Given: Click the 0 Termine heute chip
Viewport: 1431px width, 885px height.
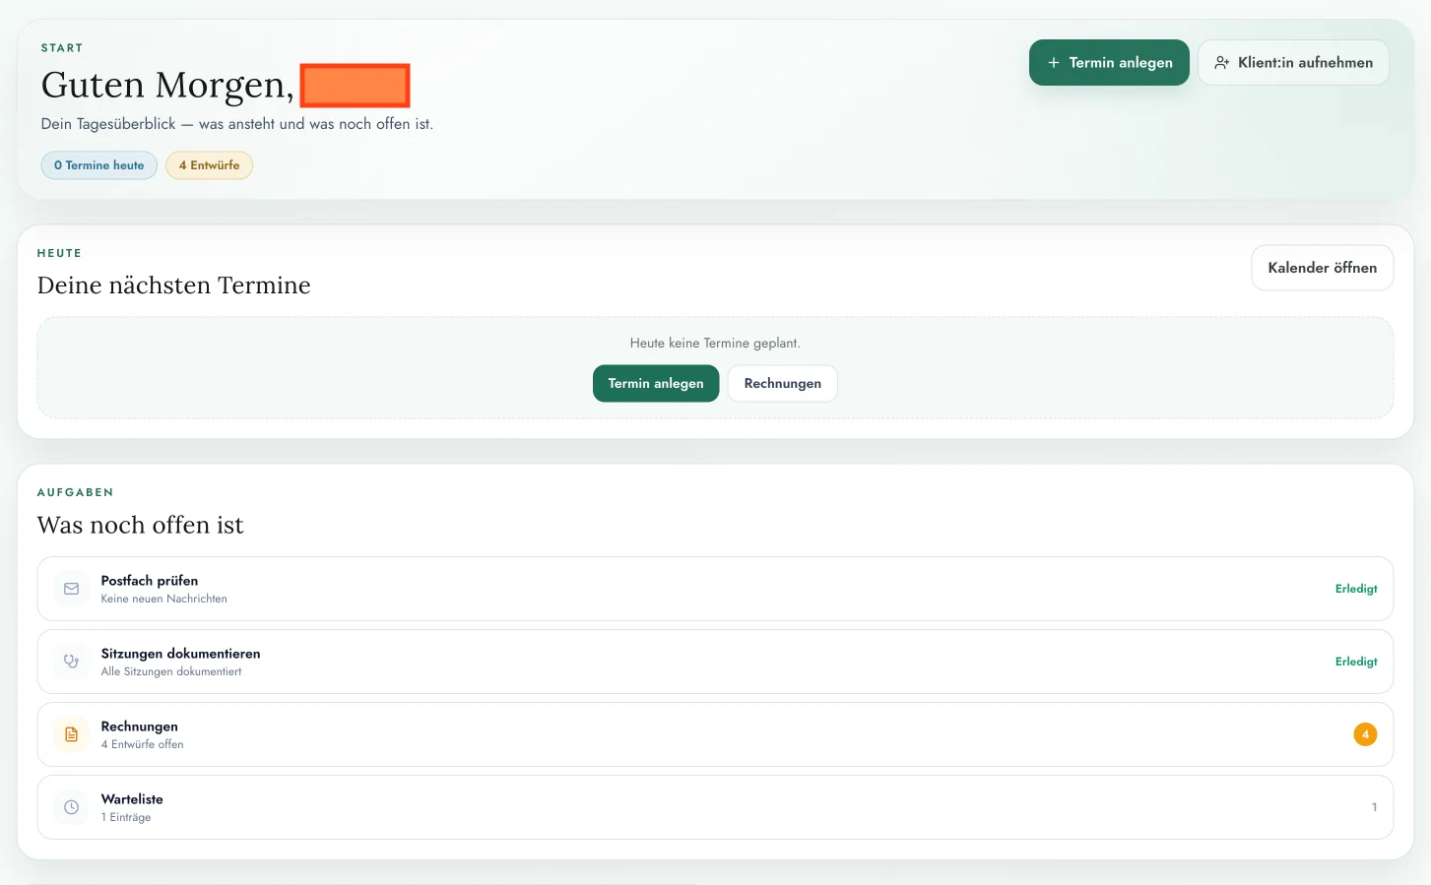Looking at the screenshot, I should 98,164.
